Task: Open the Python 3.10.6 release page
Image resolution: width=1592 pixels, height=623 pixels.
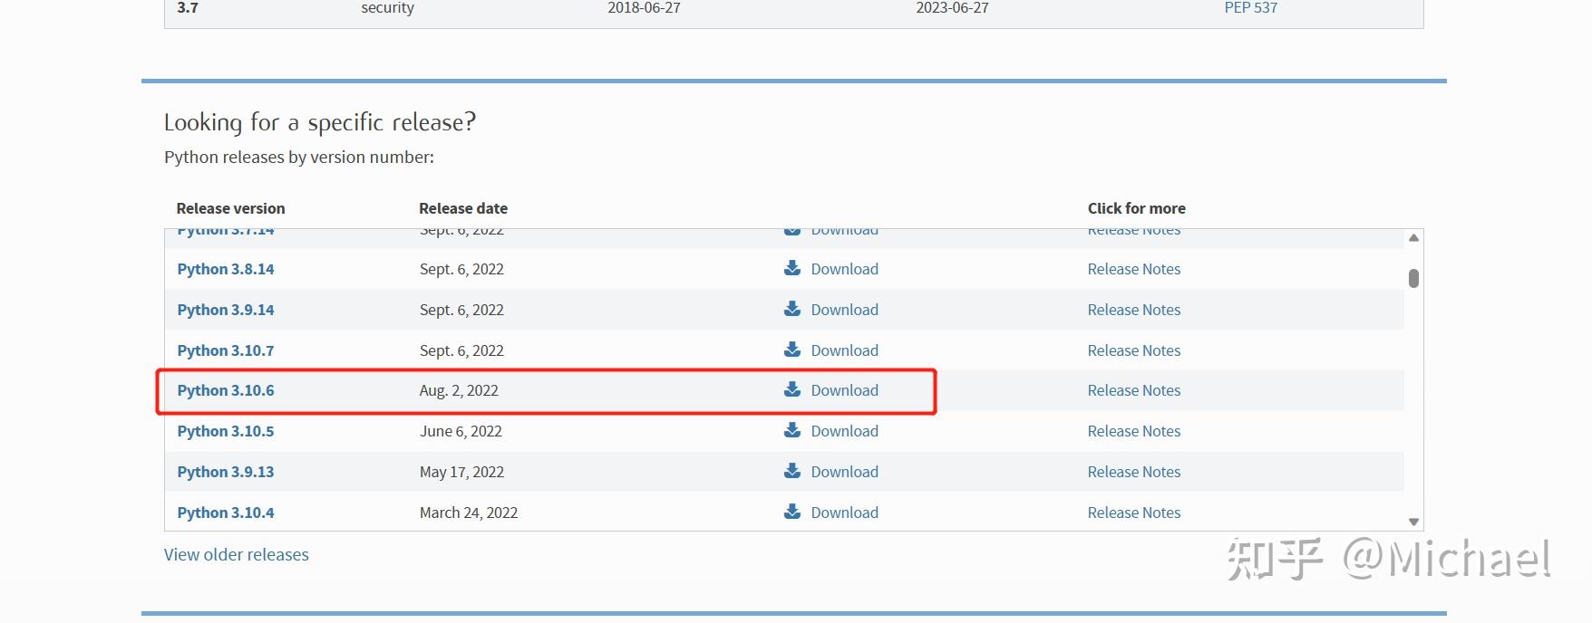Action: point(226,390)
